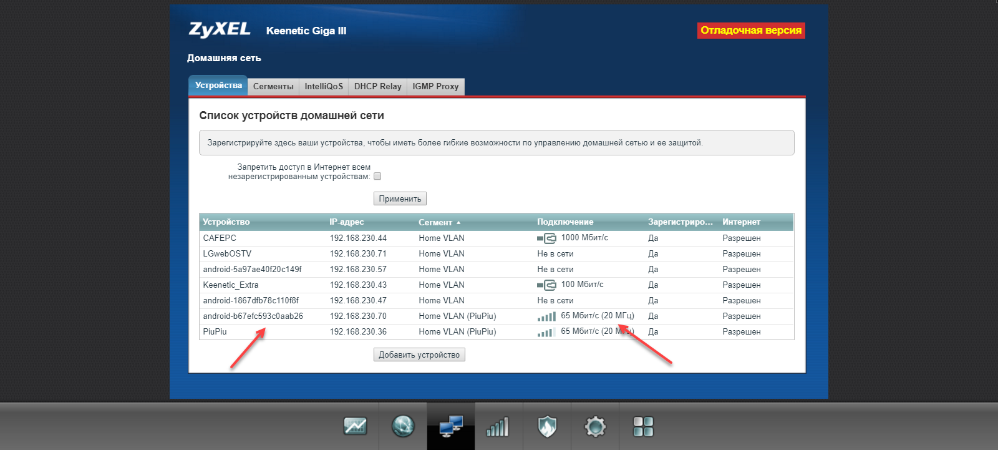The width and height of the screenshot is (998, 450).
Task: Open the Wi-Fi signal bars icon
Action: (497, 427)
